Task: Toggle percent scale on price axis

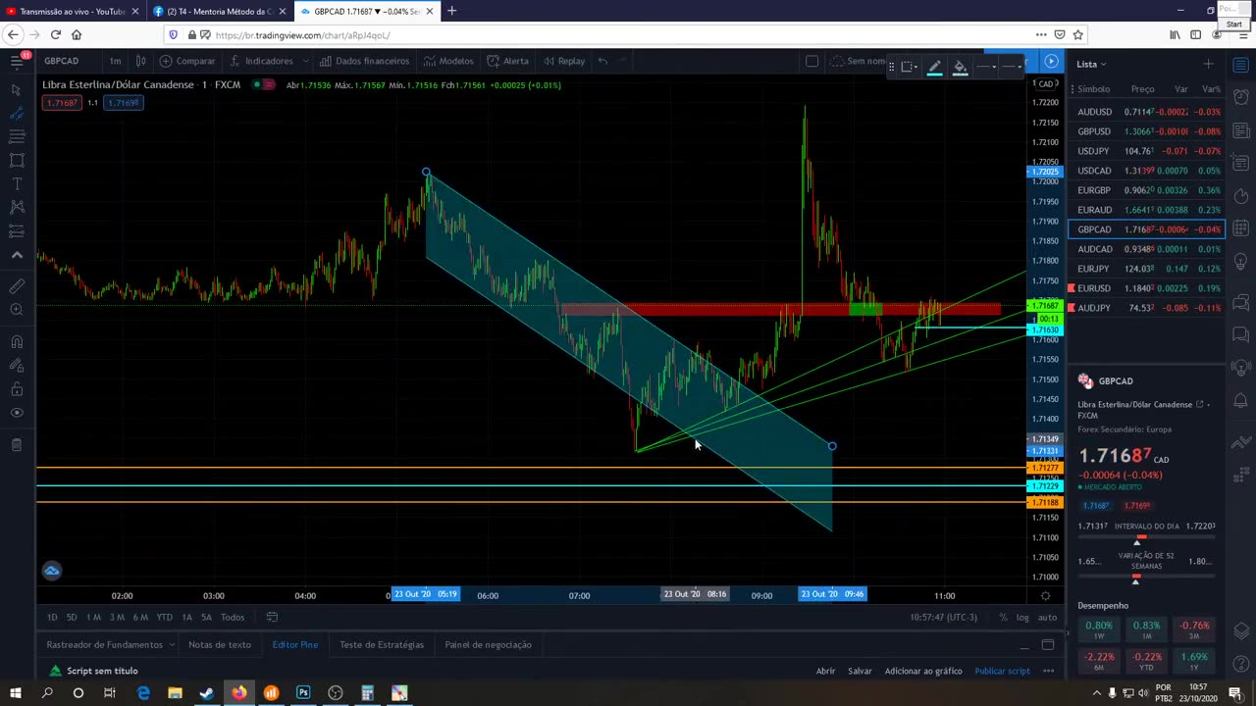Action: pyautogui.click(x=1003, y=617)
